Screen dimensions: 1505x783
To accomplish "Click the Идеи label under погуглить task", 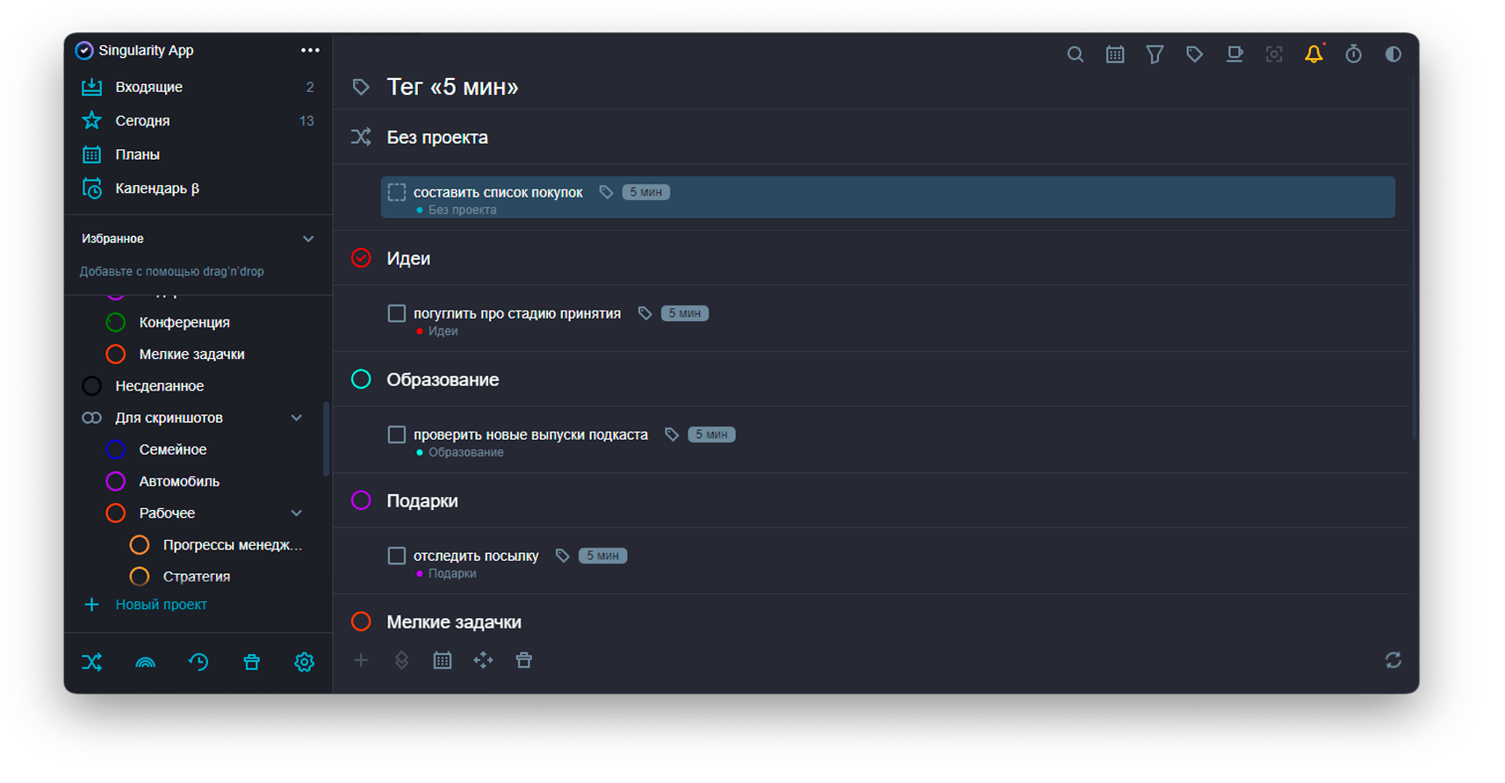I will [x=443, y=331].
